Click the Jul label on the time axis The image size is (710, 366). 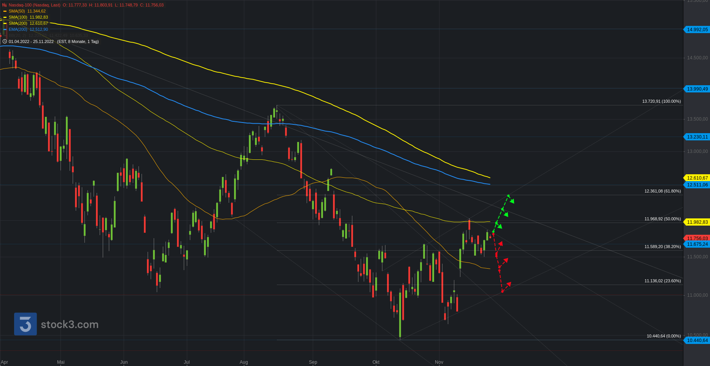tap(187, 362)
